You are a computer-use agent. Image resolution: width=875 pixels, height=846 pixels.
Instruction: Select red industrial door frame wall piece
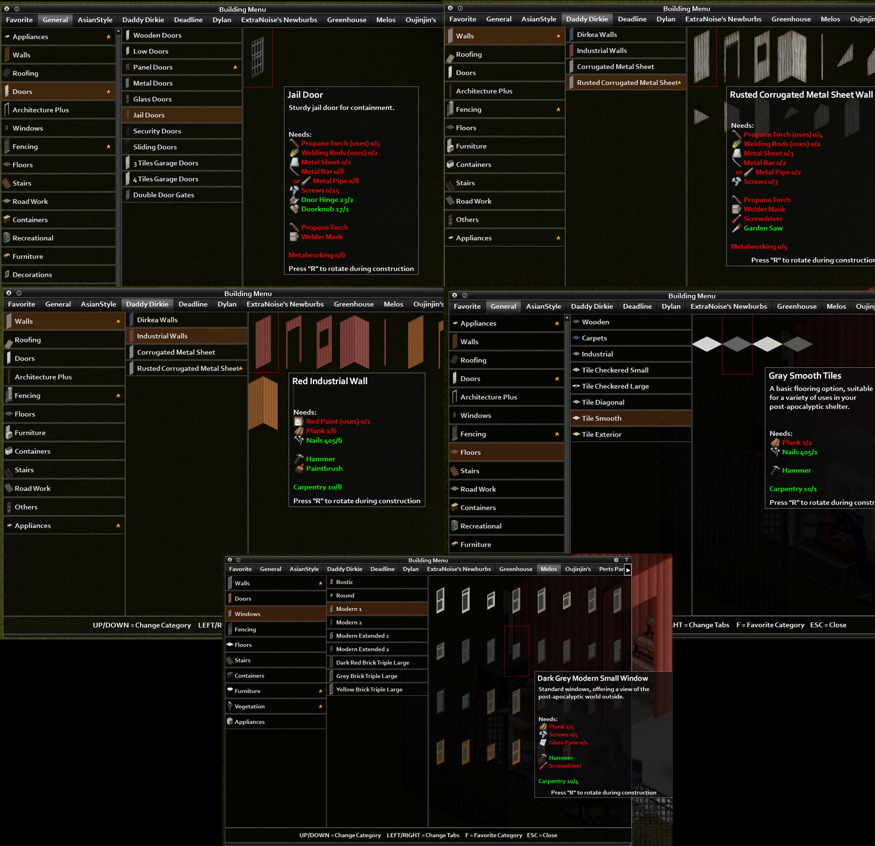(x=294, y=341)
